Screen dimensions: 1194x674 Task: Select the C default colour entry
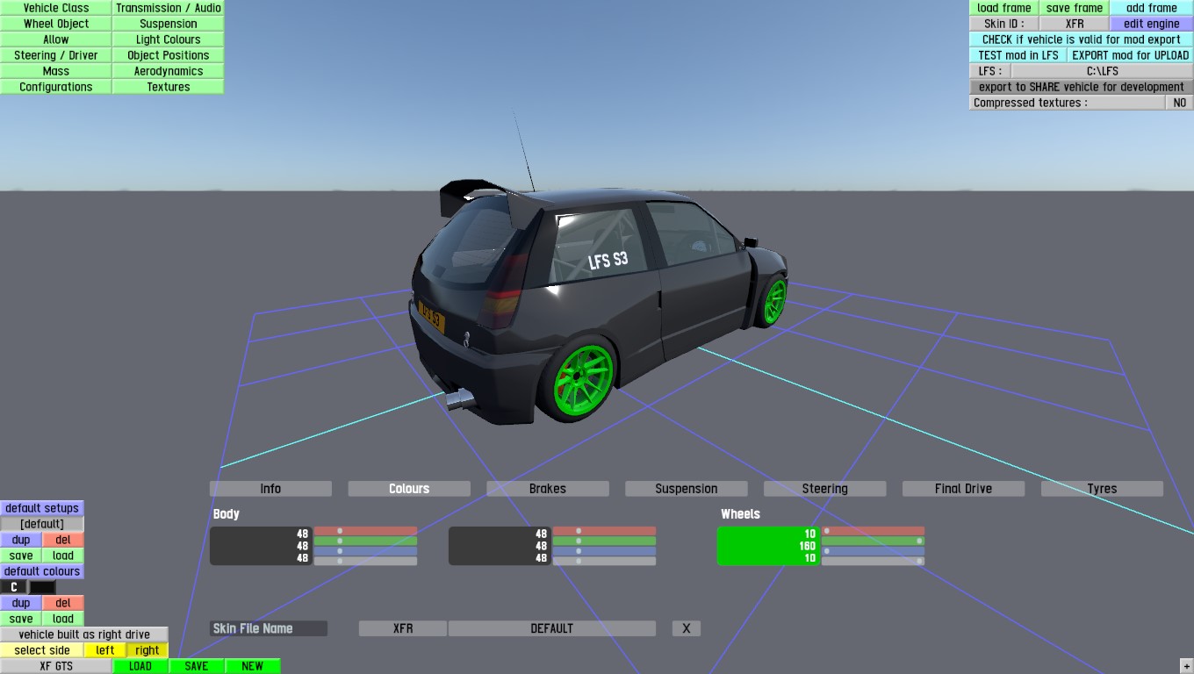tap(14, 587)
